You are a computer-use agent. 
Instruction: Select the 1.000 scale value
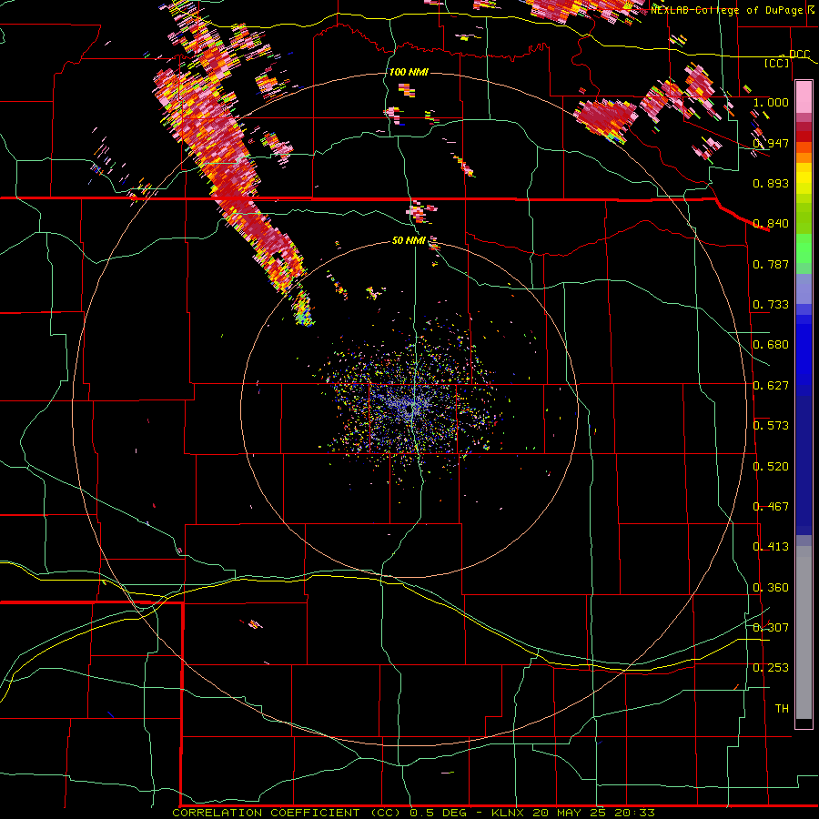point(771,102)
